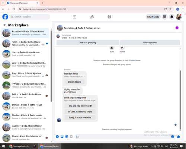View site information icon in address bar

click(20, 9)
